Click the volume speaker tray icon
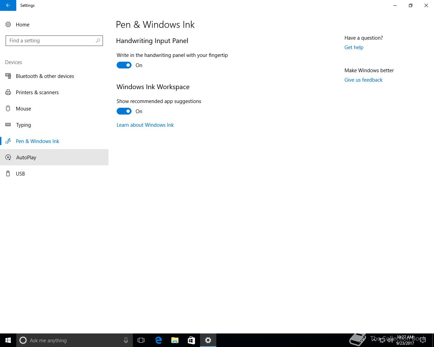The width and height of the screenshot is (434, 347). (390, 340)
